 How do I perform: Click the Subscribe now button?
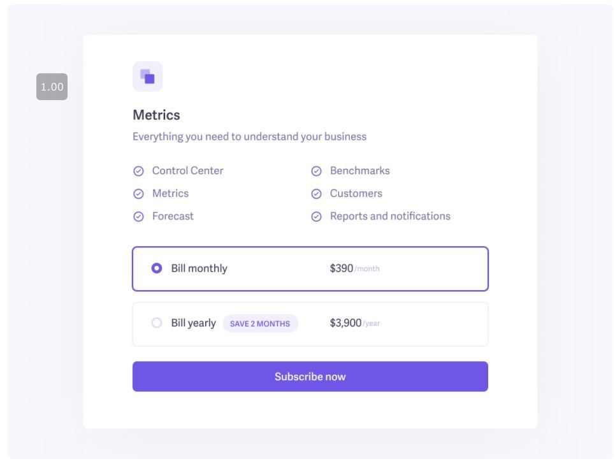[310, 376]
